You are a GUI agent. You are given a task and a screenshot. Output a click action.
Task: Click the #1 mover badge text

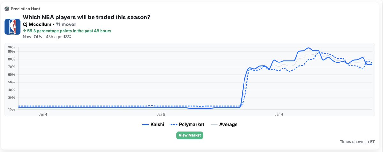tap(66, 24)
